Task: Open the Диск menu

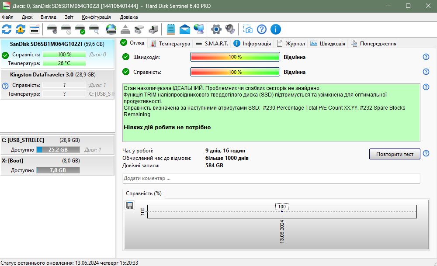Action: pyautogui.click(x=27, y=17)
